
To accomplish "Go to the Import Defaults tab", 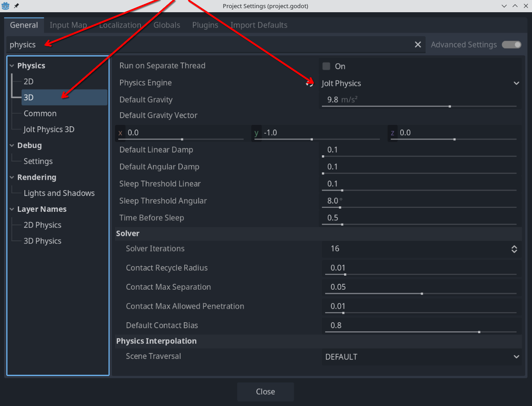I will click(259, 25).
